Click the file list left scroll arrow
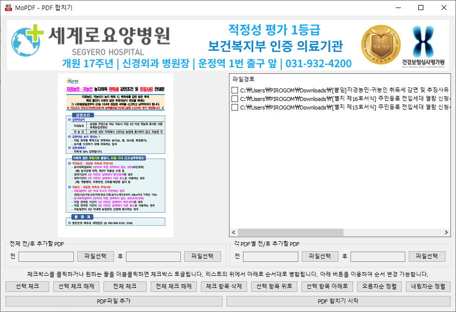Image resolution: width=456 pixels, height=312 pixels. pyautogui.click(x=234, y=232)
